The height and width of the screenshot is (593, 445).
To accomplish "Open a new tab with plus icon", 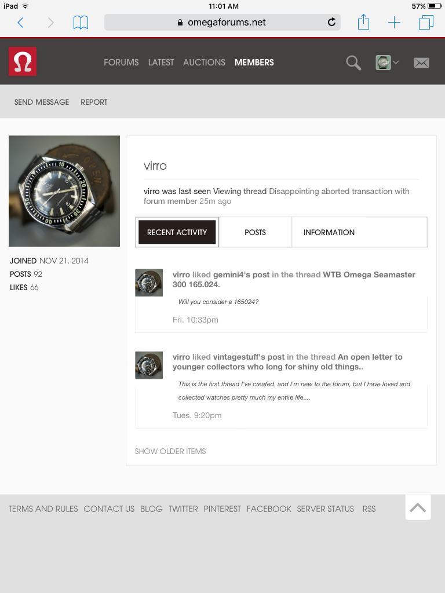I will click(394, 23).
